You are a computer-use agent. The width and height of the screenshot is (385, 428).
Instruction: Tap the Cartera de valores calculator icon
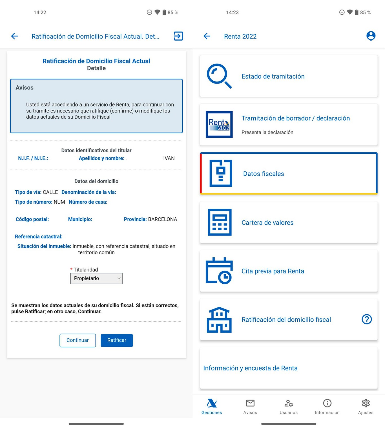220,222
